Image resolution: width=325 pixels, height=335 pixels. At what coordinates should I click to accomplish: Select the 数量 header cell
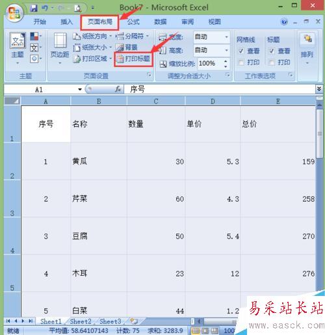click(x=156, y=124)
